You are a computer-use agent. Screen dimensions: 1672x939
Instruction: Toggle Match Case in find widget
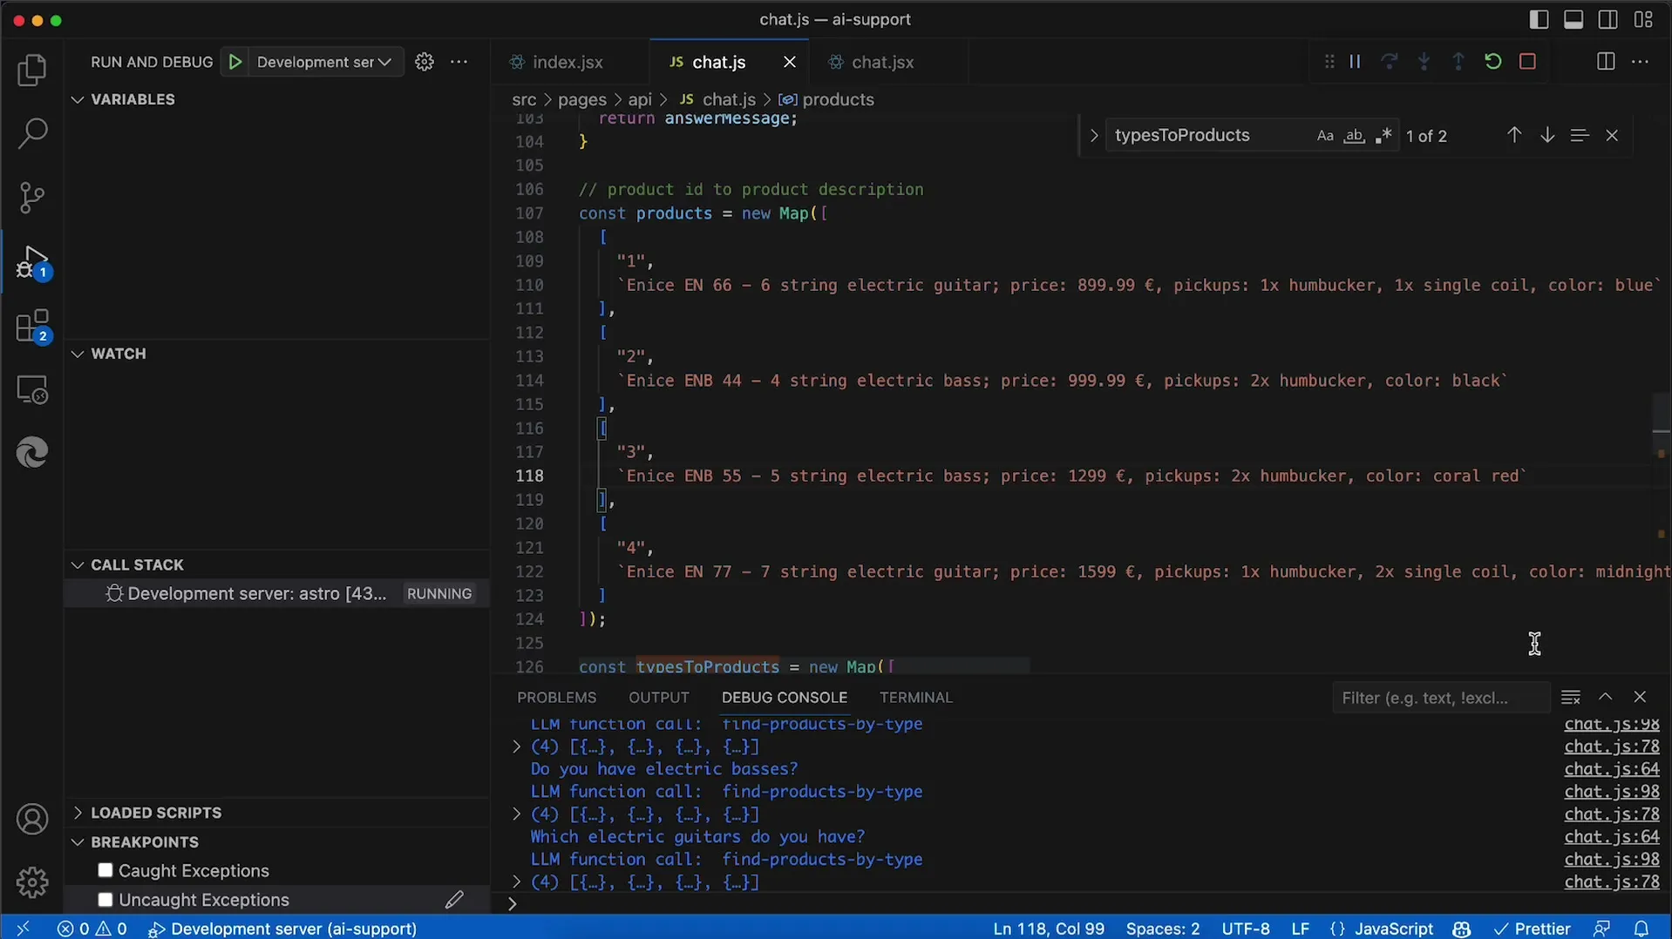click(x=1325, y=136)
